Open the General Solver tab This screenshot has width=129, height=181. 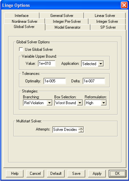62,16
